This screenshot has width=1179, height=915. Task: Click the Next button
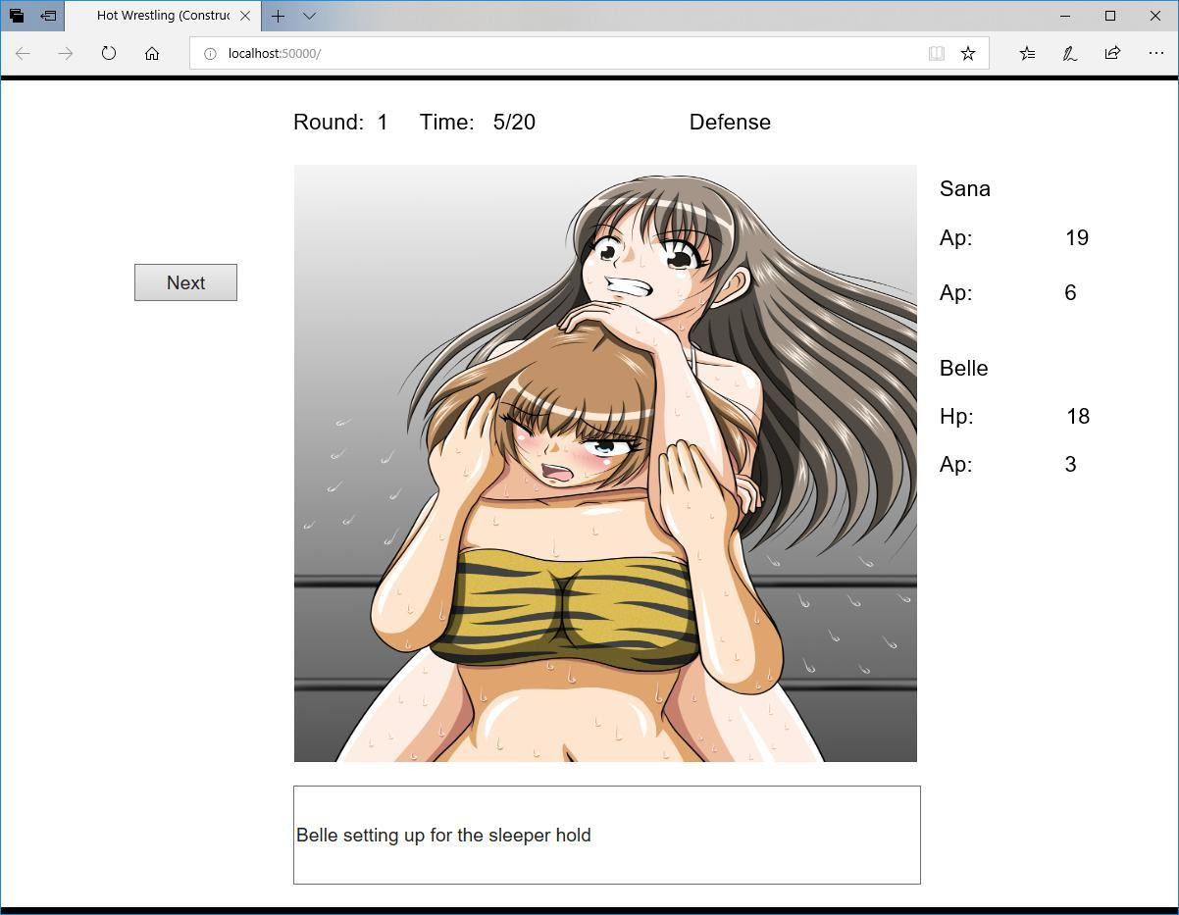pyautogui.click(x=185, y=282)
